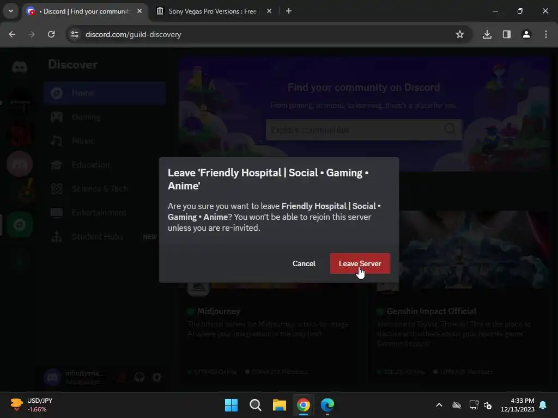Select Home in Discover sidebar
Viewport: 558px width, 418px height.
105,93
